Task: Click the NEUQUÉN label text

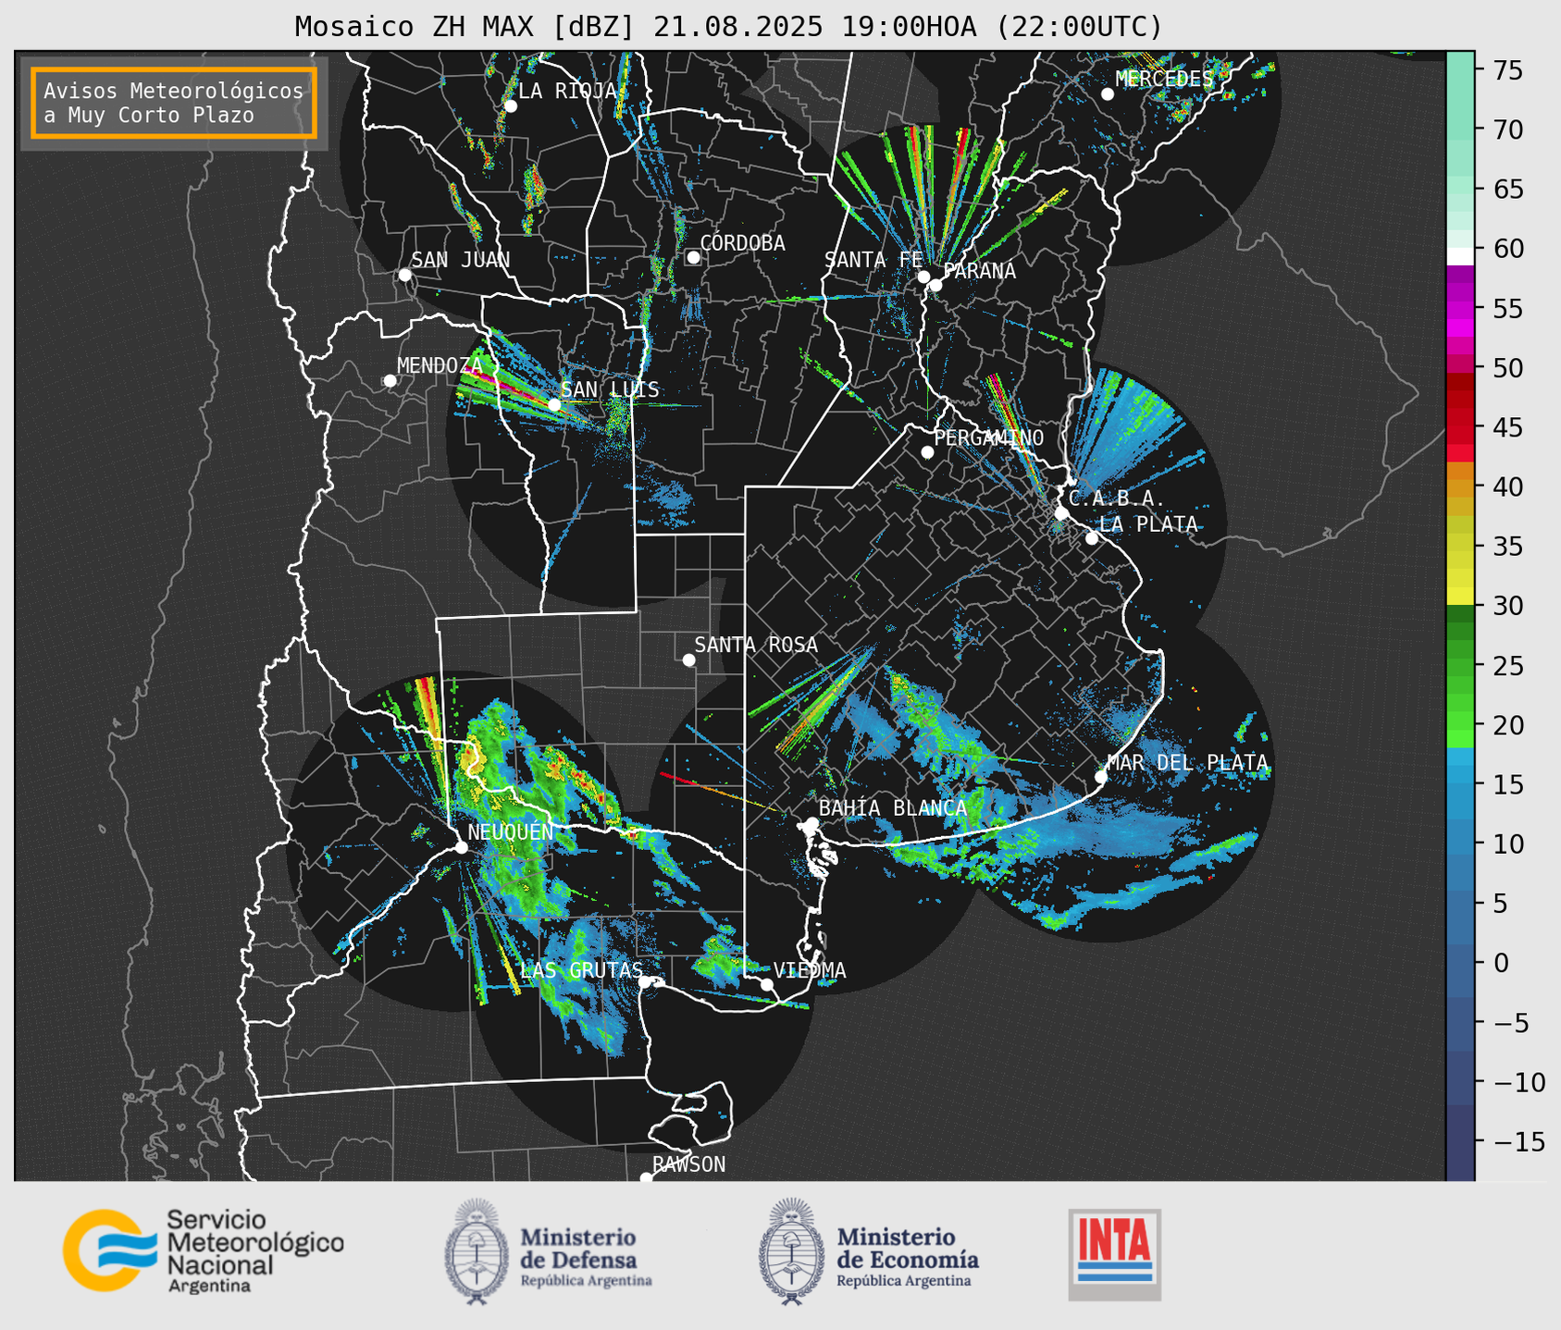Action: [510, 831]
